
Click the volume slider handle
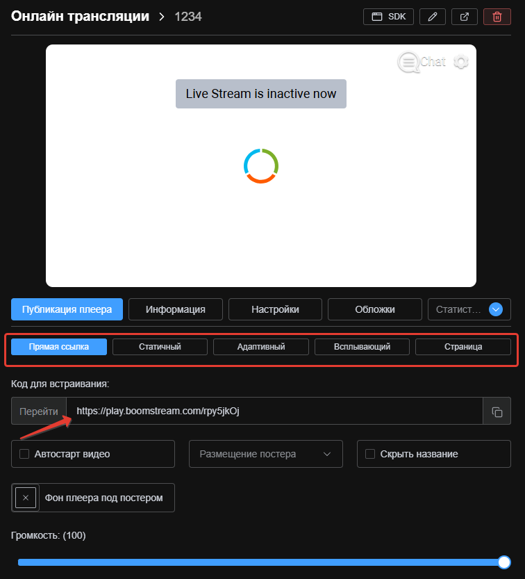pos(504,562)
